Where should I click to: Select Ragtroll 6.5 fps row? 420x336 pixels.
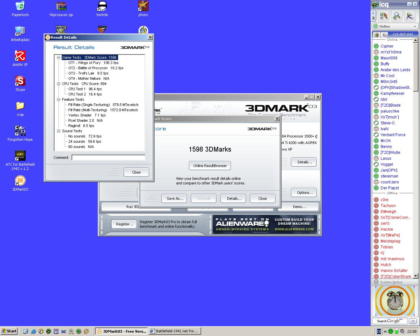[x=81, y=126]
